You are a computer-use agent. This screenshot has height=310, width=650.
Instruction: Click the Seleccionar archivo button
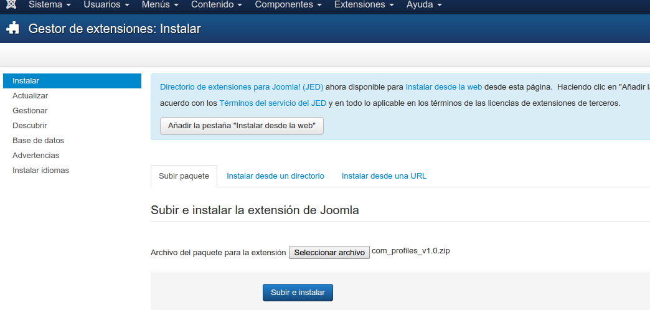point(329,252)
